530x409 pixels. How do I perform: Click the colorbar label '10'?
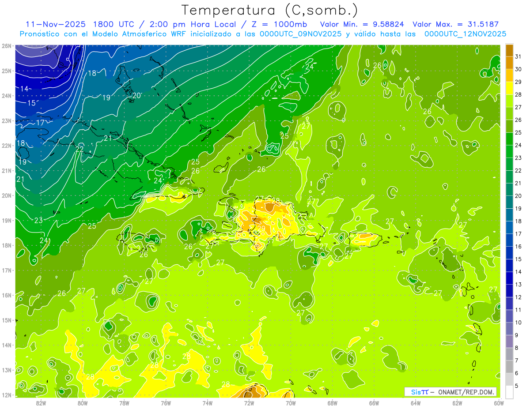519,323
